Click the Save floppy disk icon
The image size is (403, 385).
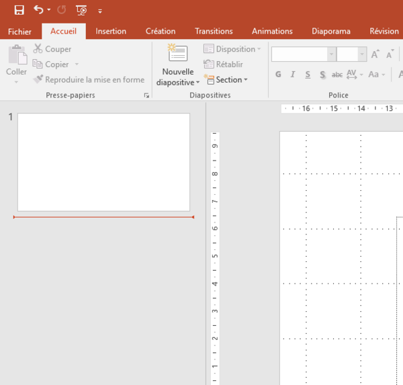[x=19, y=10]
